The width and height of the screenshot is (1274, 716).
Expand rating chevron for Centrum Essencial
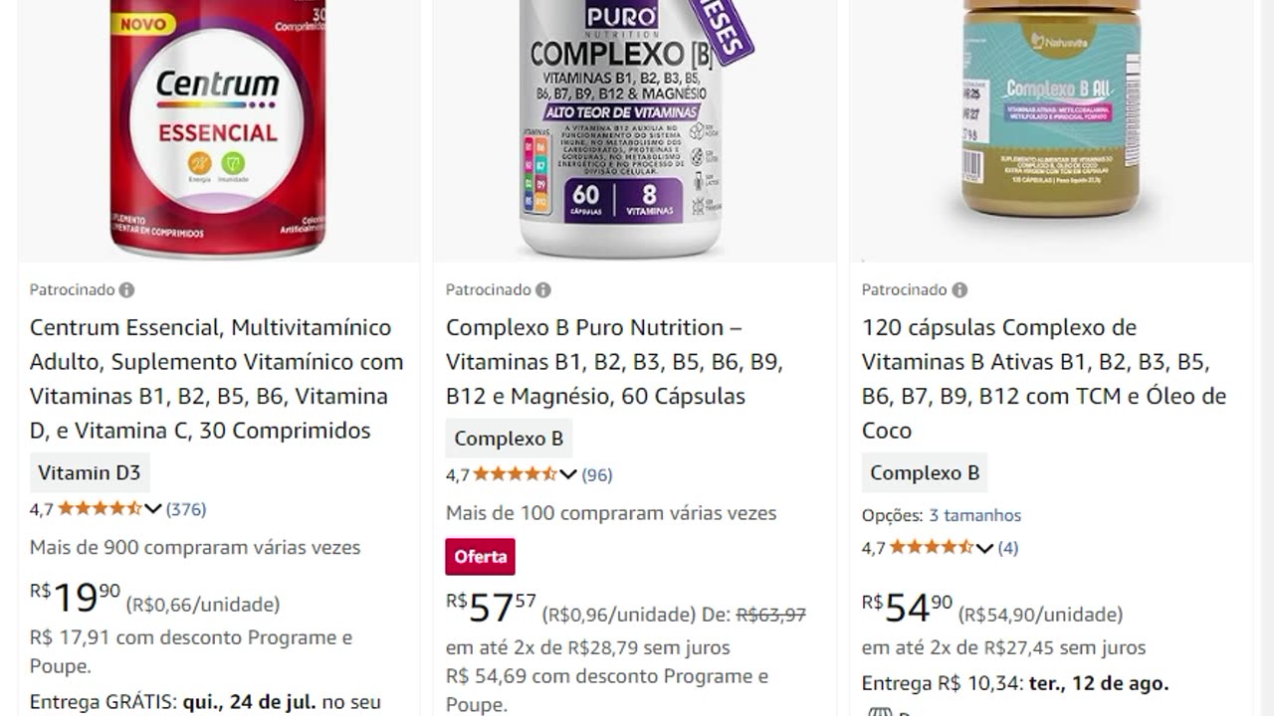click(x=152, y=509)
